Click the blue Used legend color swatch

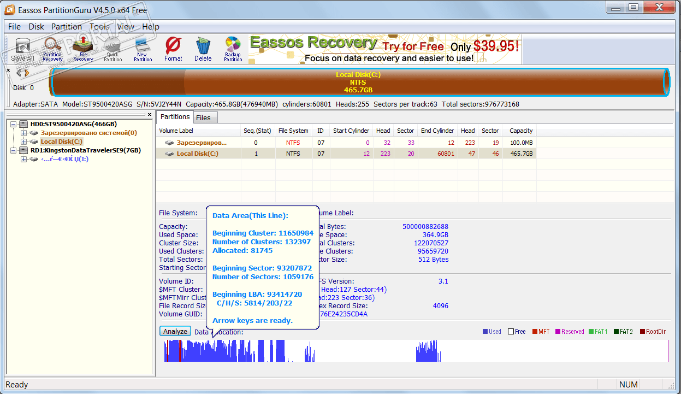[485, 332]
